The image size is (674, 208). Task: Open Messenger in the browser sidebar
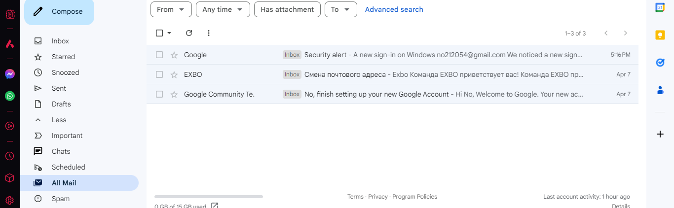pos(10,74)
